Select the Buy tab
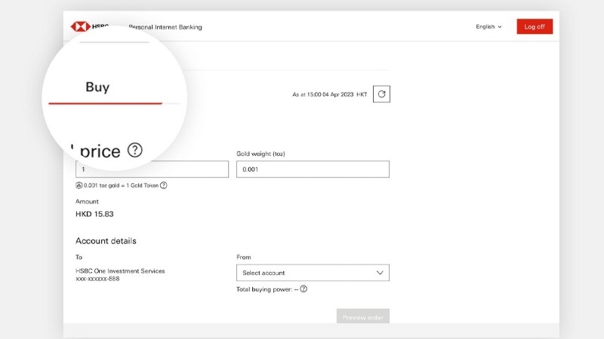 [x=97, y=87]
